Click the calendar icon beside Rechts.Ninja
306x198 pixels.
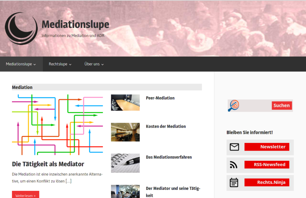click(234, 183)
